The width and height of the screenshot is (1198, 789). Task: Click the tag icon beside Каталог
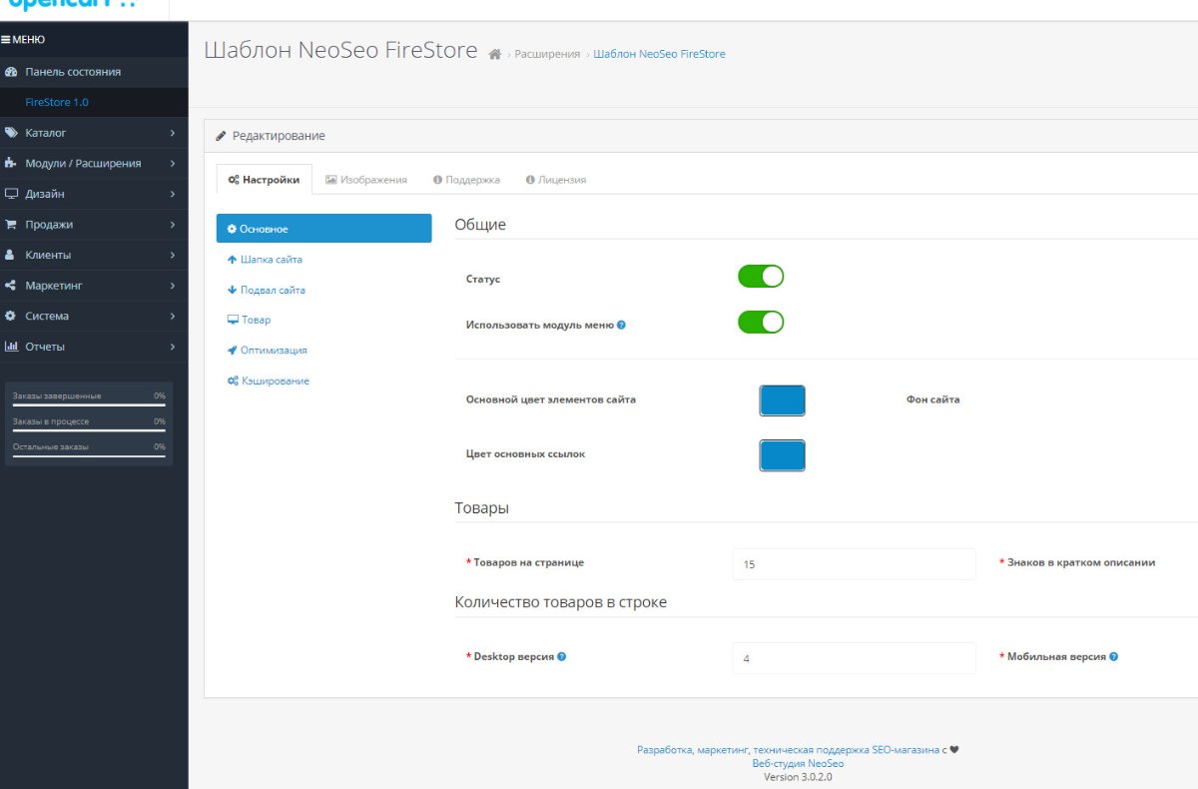click(x=11, y=133)
